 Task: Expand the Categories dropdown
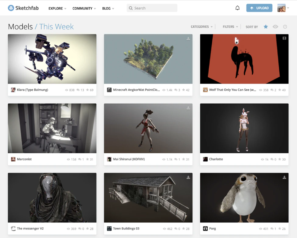202,27
